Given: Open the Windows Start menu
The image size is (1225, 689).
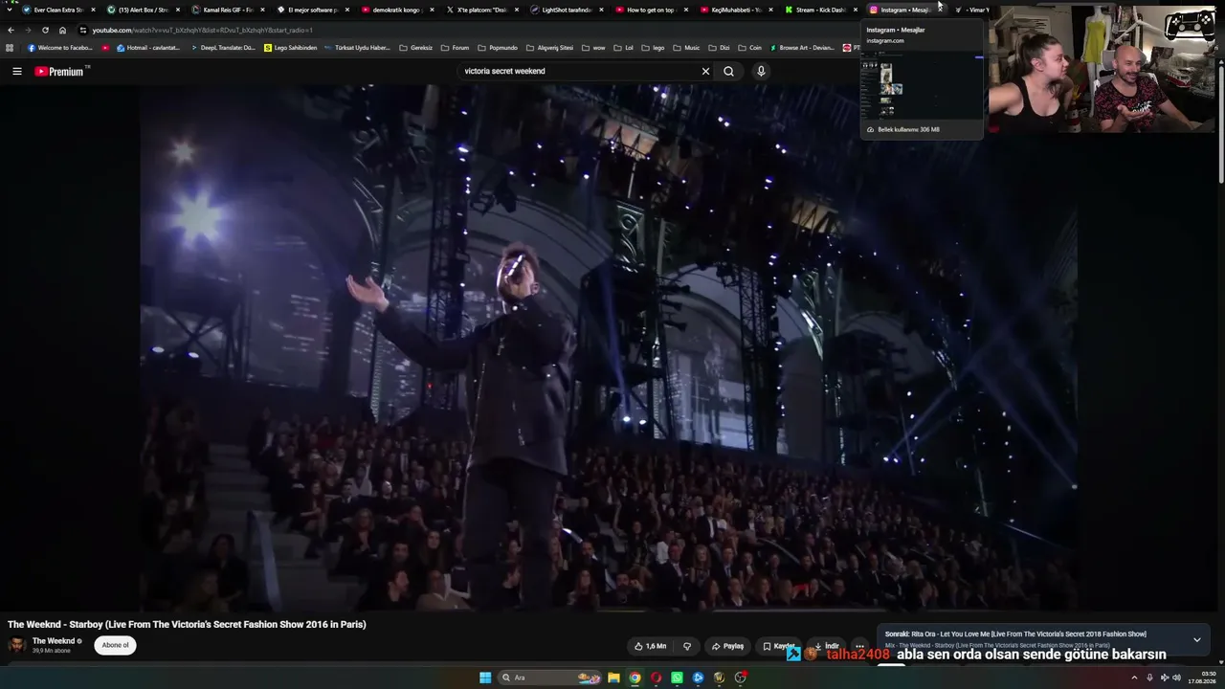Looking at the screenshot, I should coord(485,678).
